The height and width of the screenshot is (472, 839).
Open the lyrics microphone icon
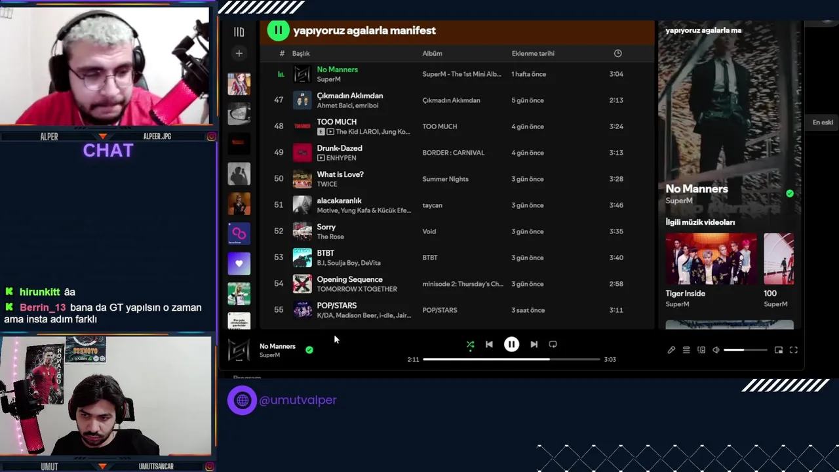pyautogui.click(x=671, y=350)
